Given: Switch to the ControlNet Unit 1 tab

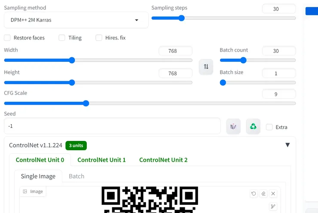Looking at the screenshot, I should [101, 160].
